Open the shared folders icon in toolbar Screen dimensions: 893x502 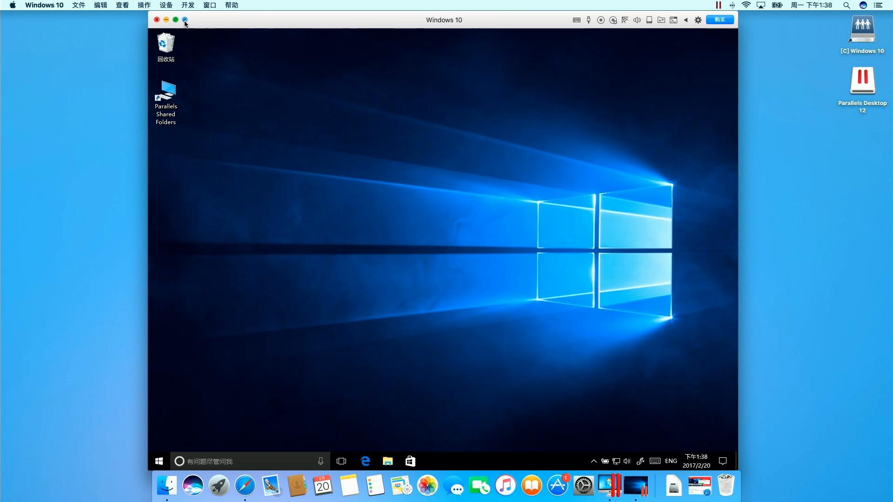click(661, 20)
